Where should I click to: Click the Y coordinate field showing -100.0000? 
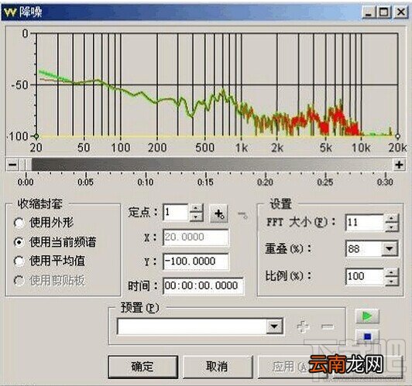click(196, 261)
